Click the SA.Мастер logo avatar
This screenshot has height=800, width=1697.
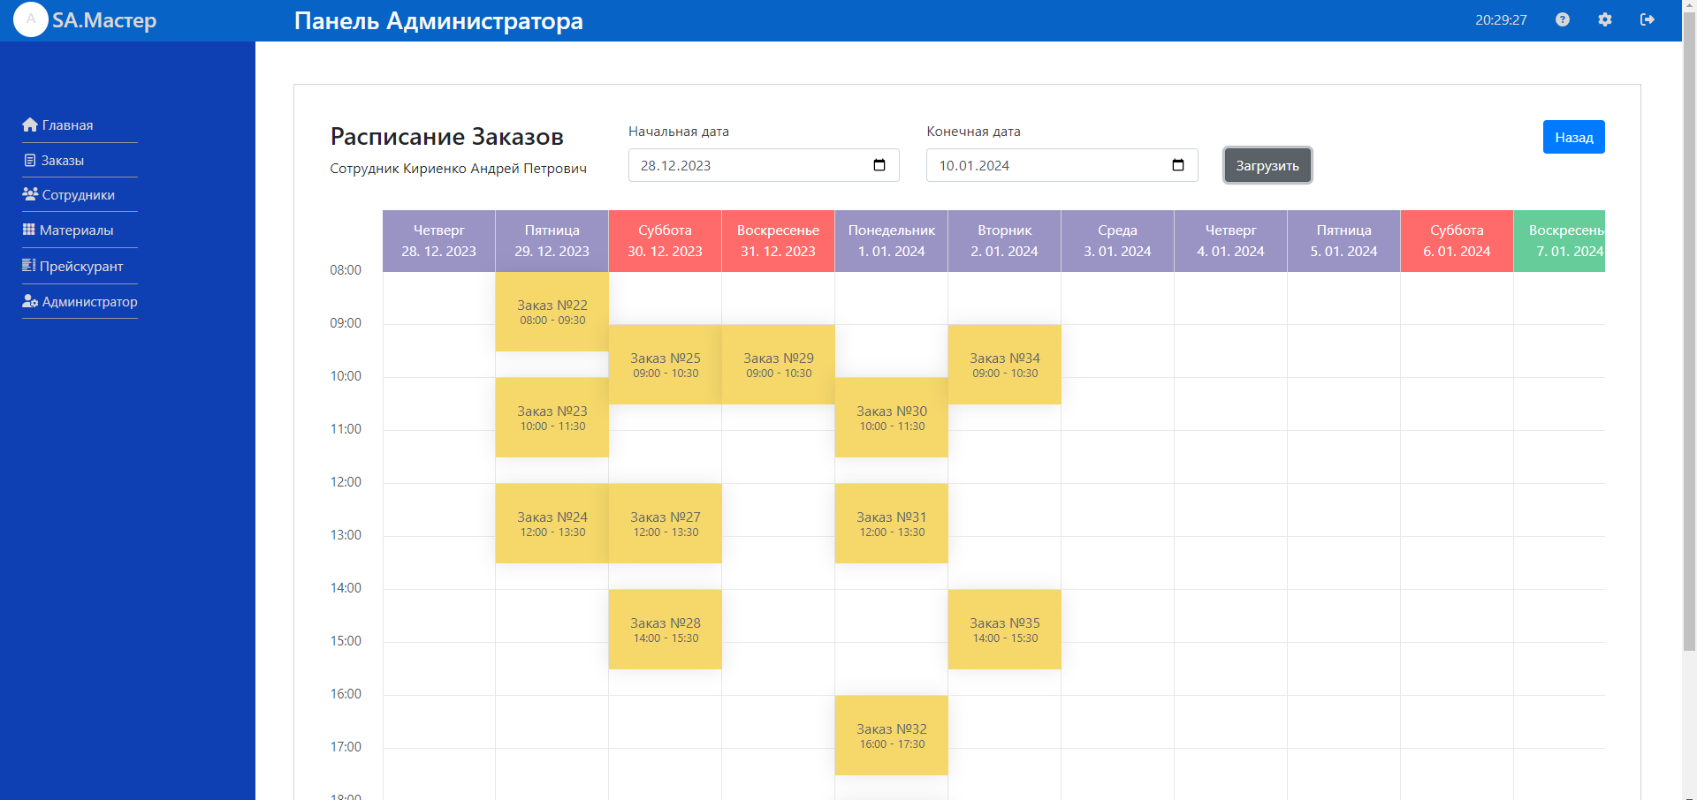(31, 19)
